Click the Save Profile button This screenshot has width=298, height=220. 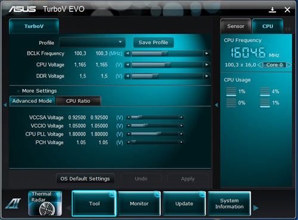pos(153,42)
